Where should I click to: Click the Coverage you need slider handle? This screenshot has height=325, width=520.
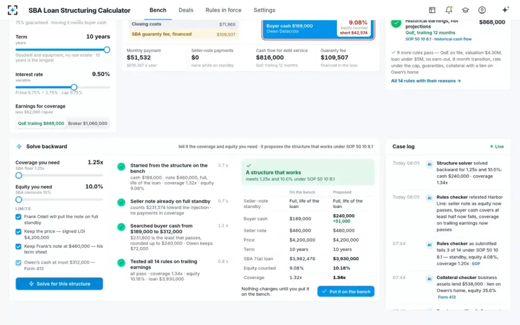coord(19,175)
